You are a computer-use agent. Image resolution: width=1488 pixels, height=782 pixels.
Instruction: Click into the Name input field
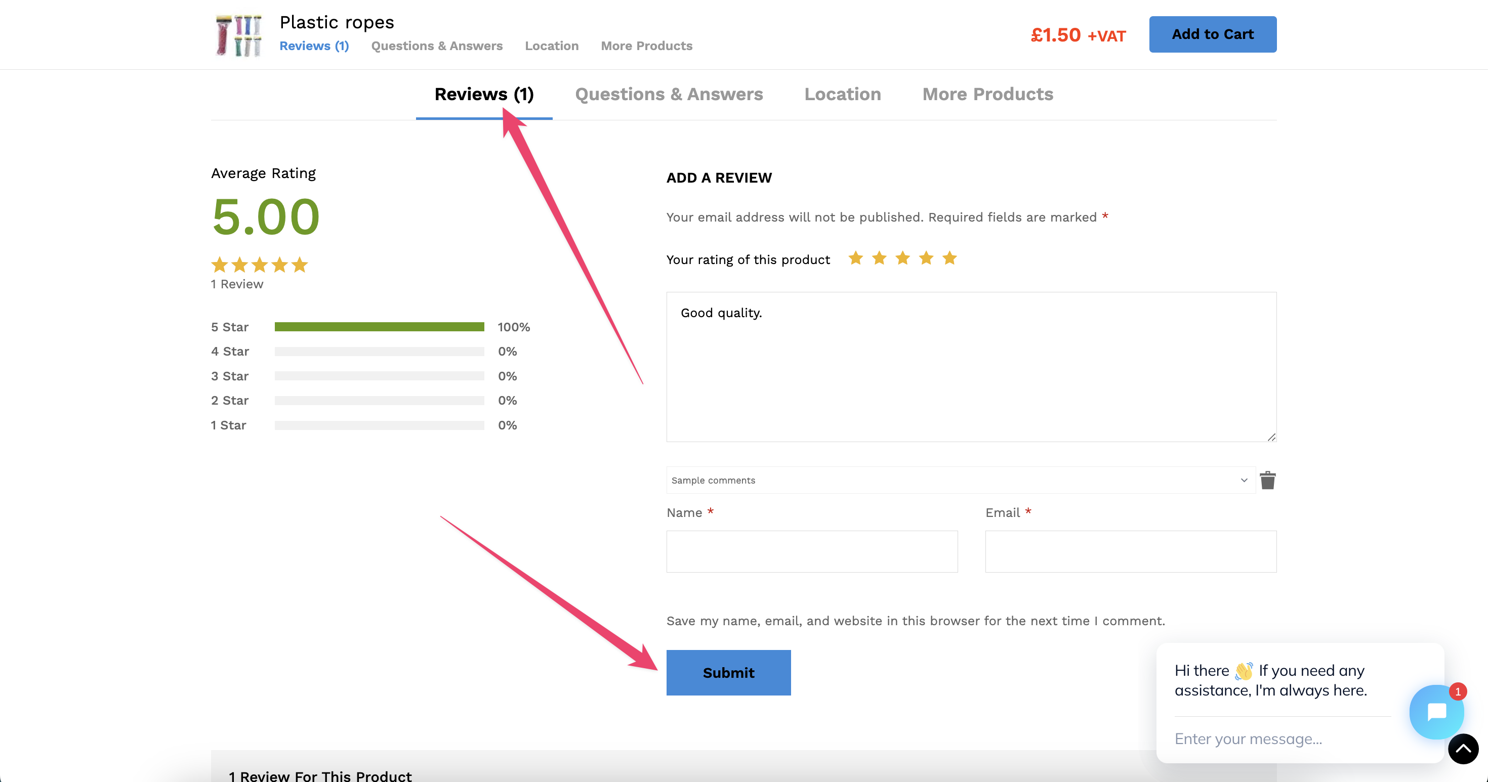[812, 551]
